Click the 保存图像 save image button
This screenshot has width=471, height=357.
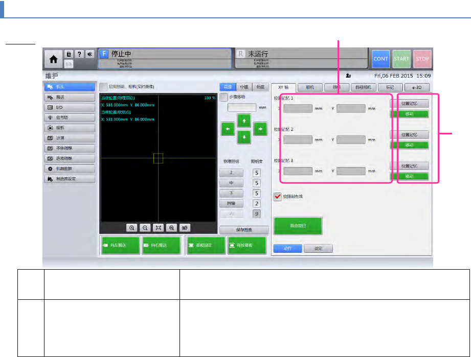point(244,230)
